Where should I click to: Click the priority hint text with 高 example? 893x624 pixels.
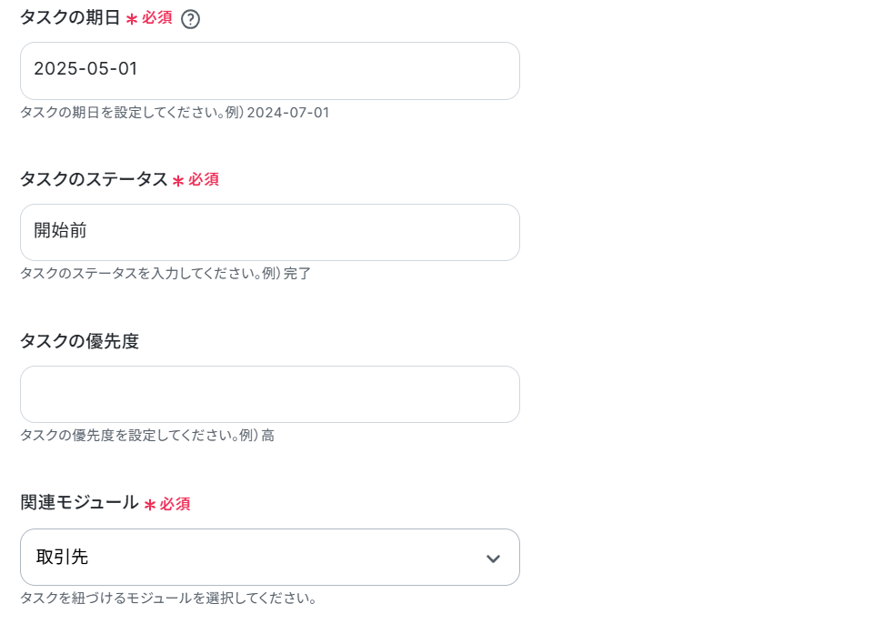[x=147, y=436]
